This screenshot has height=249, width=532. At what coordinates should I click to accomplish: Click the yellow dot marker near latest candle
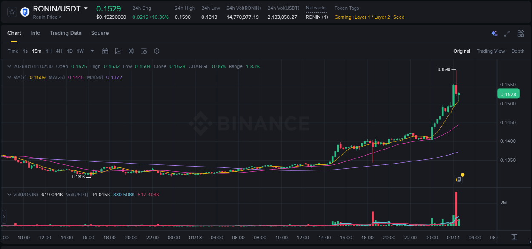[x=463, y=174]
